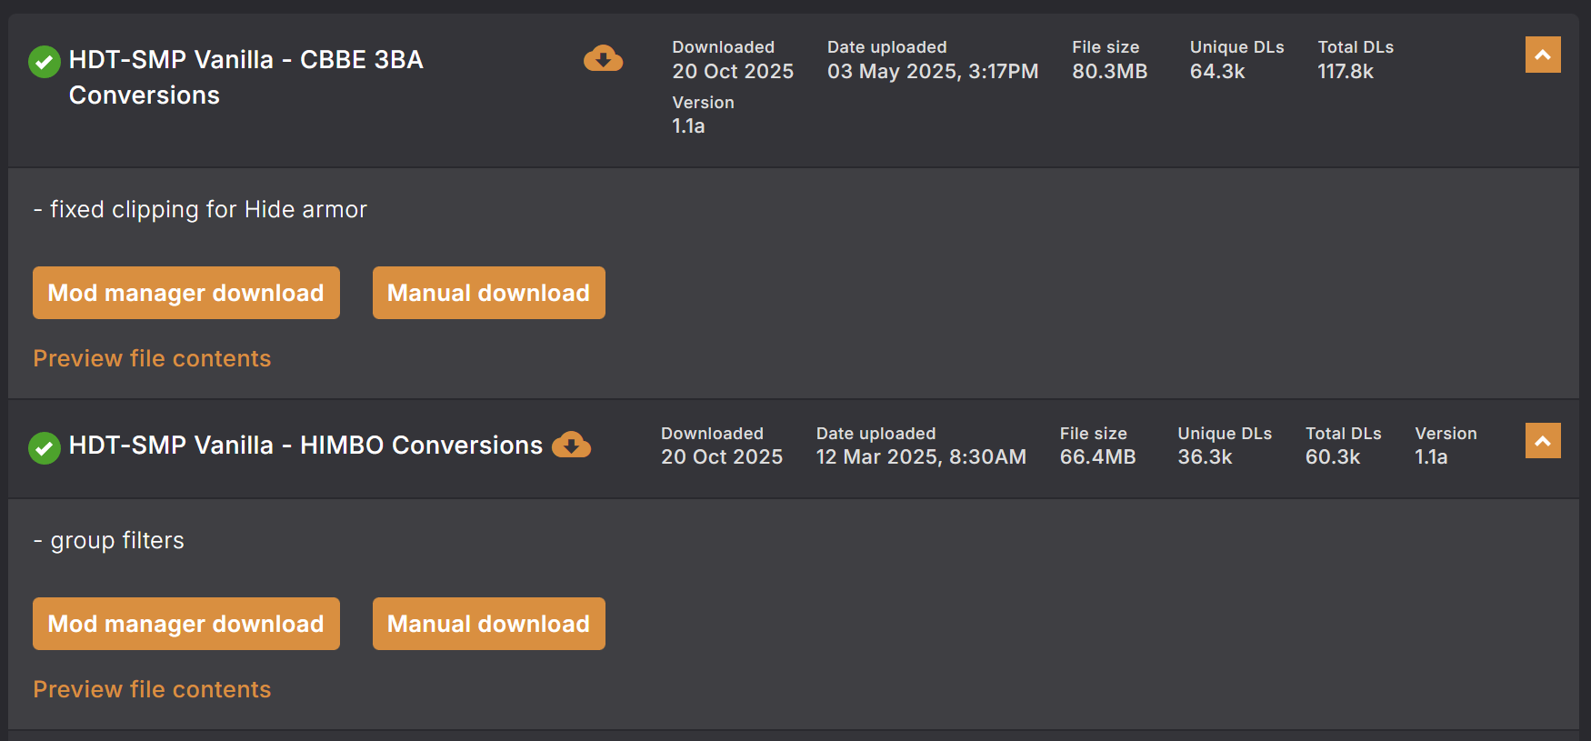Viewport: 1591px width, 741px height.
Task: Click the cloud download icon for HIMBO Conversions
Action: 571,445
